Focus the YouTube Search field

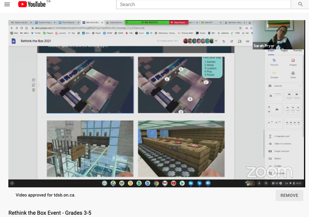pyautogui.click(x=203, y=4)
